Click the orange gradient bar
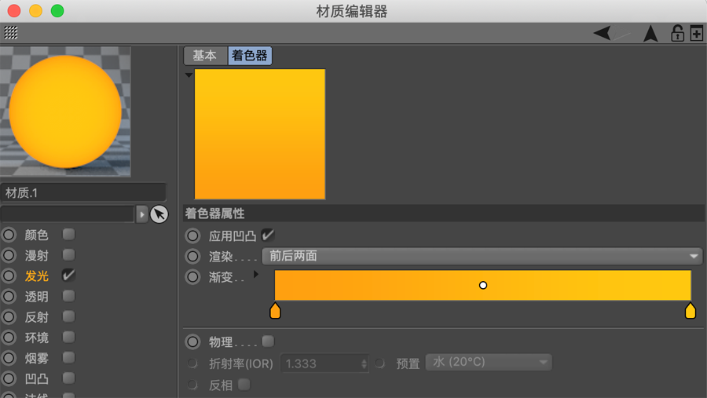 [x=482, y=285]
